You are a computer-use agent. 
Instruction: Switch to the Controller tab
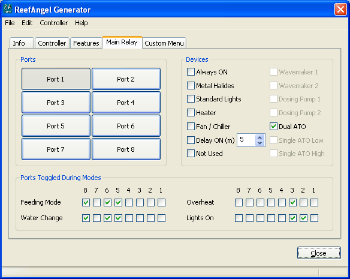[52, 43]
